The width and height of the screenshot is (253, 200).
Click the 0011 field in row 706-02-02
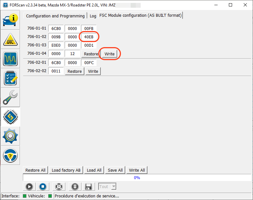coord(56,71)
